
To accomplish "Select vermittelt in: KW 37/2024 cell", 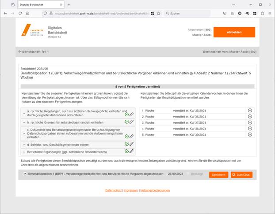I will click(x=208, y=123).
